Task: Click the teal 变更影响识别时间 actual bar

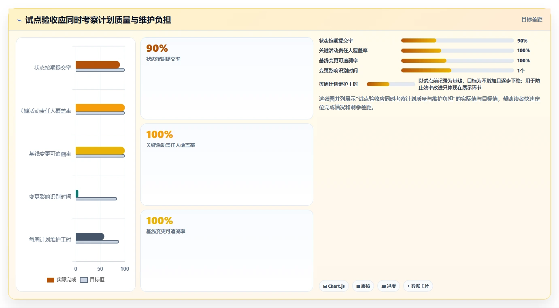Action: 77,193
